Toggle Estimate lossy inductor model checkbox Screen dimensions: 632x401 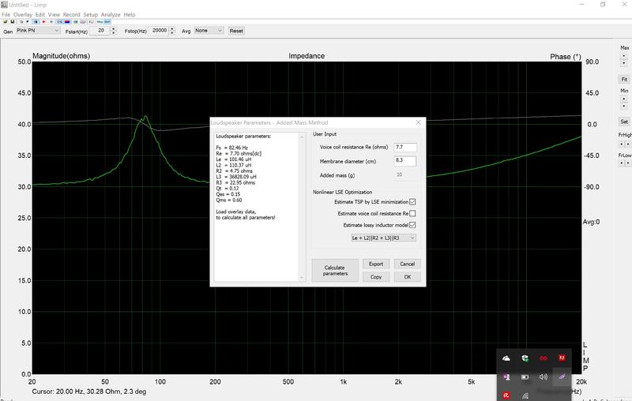[x=412, y=225]
